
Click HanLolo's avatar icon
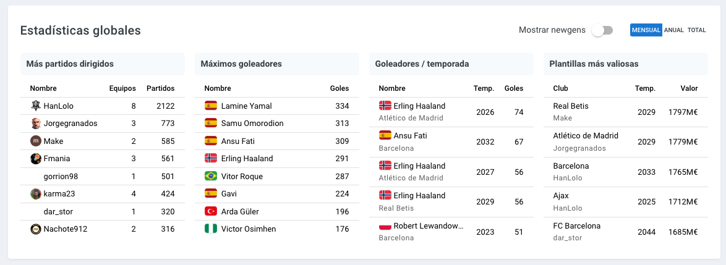coord(36,106)
